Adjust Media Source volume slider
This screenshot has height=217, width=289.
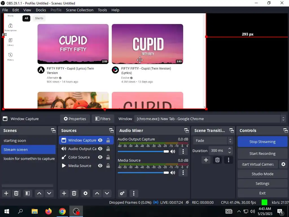pos(143,173)
